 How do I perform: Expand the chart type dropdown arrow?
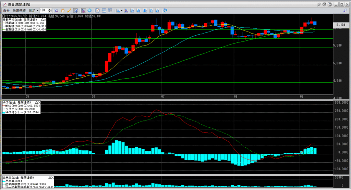pos(122,11)
